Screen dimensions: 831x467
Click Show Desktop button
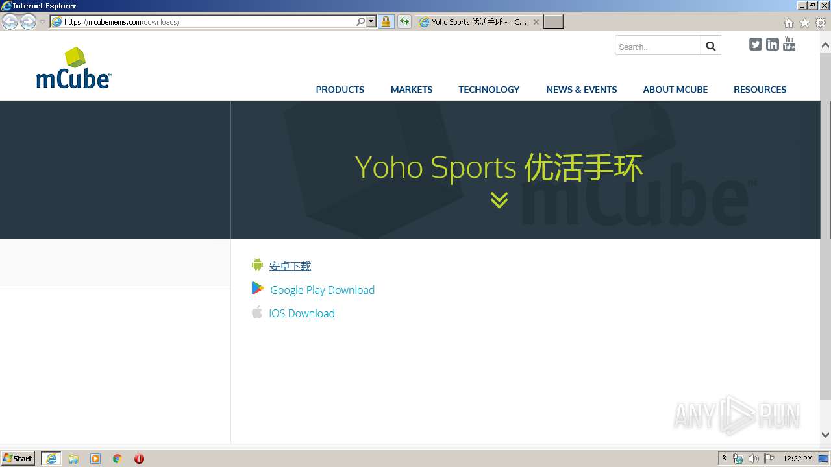(x=824, y=459)
